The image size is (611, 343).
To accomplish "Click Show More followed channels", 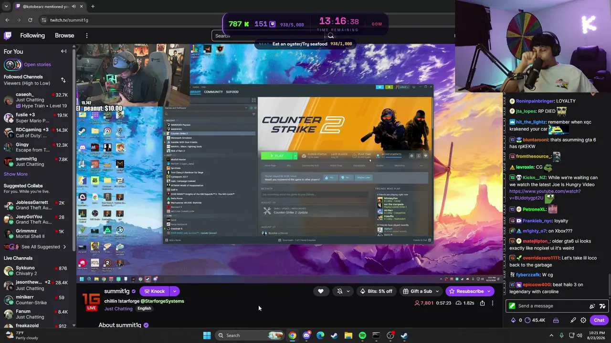I will click(x=16, y=174).
